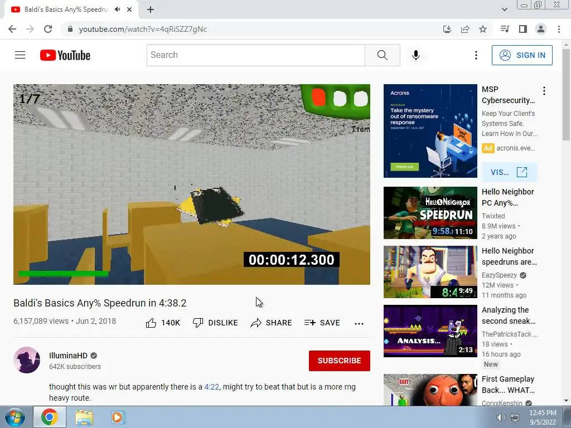Visit the EazySpeezy channel name
Screen dimensions: 571x428
(x=499, y=275)
